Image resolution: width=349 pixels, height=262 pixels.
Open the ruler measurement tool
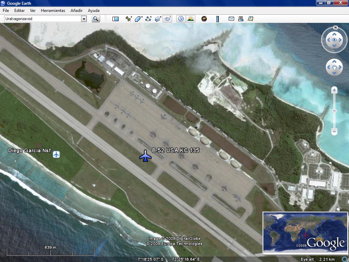click(x=217, y=19)
